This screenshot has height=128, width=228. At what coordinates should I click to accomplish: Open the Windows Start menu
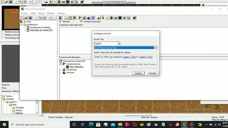coord(4,124)
